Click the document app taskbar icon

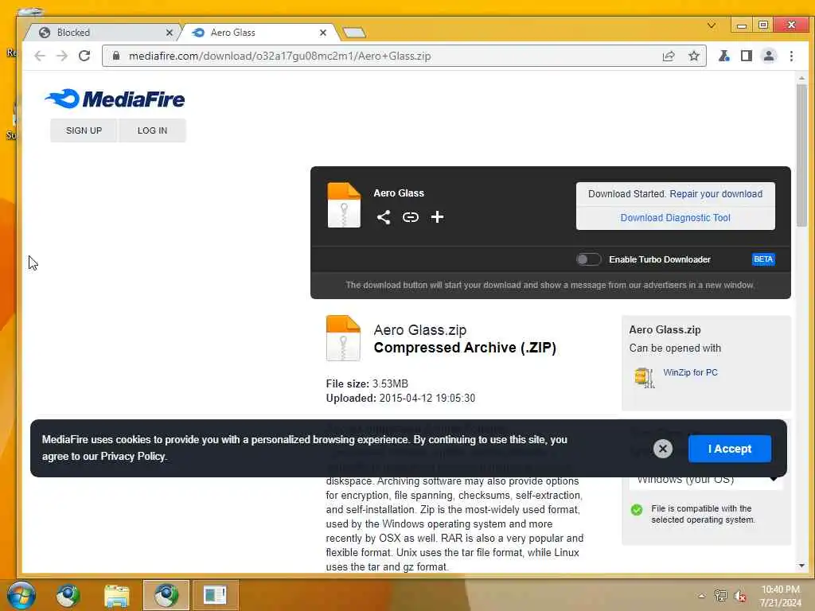[215, 595]
